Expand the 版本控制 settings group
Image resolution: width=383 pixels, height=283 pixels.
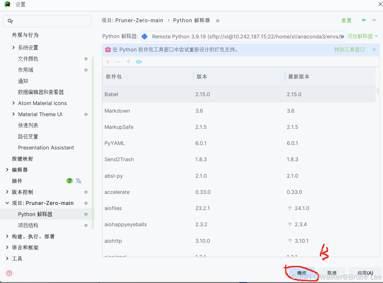click(7, 192)
